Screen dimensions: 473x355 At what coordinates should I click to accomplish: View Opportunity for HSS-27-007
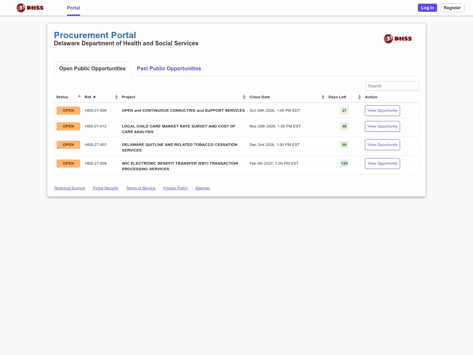click(382, 145)
